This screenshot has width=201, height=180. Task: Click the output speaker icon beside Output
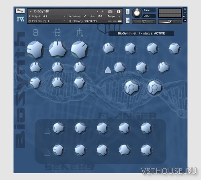tap(30, 16)
